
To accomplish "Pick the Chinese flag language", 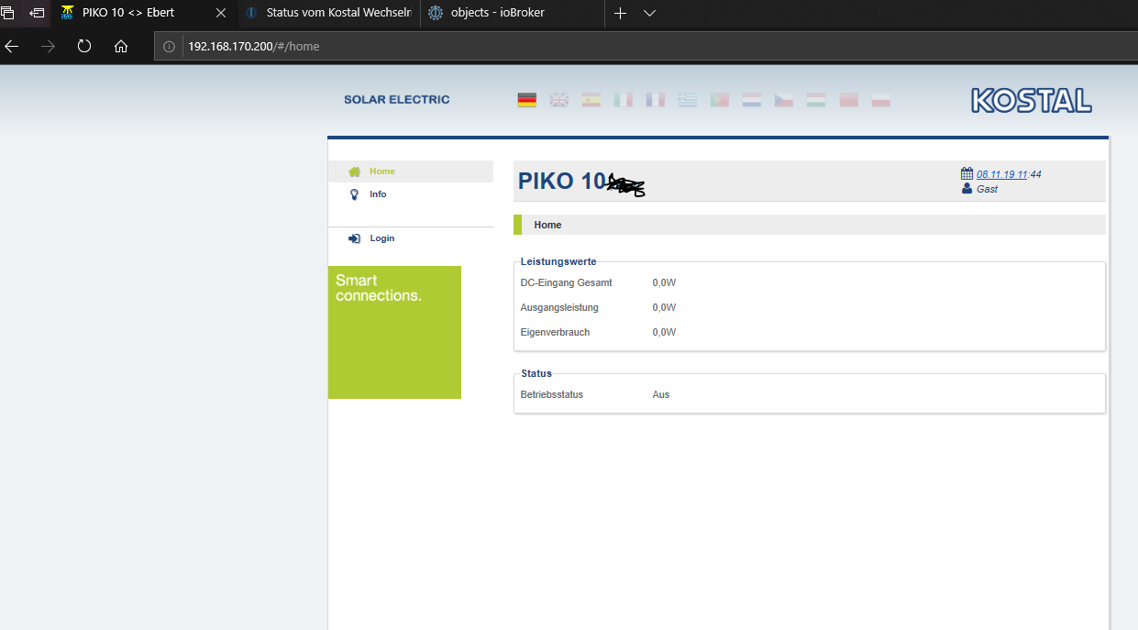I will point(849,100).
